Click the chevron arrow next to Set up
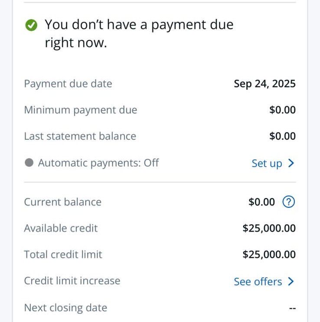Viewport: 320px width, 322px height. click(x=291, y=163)
